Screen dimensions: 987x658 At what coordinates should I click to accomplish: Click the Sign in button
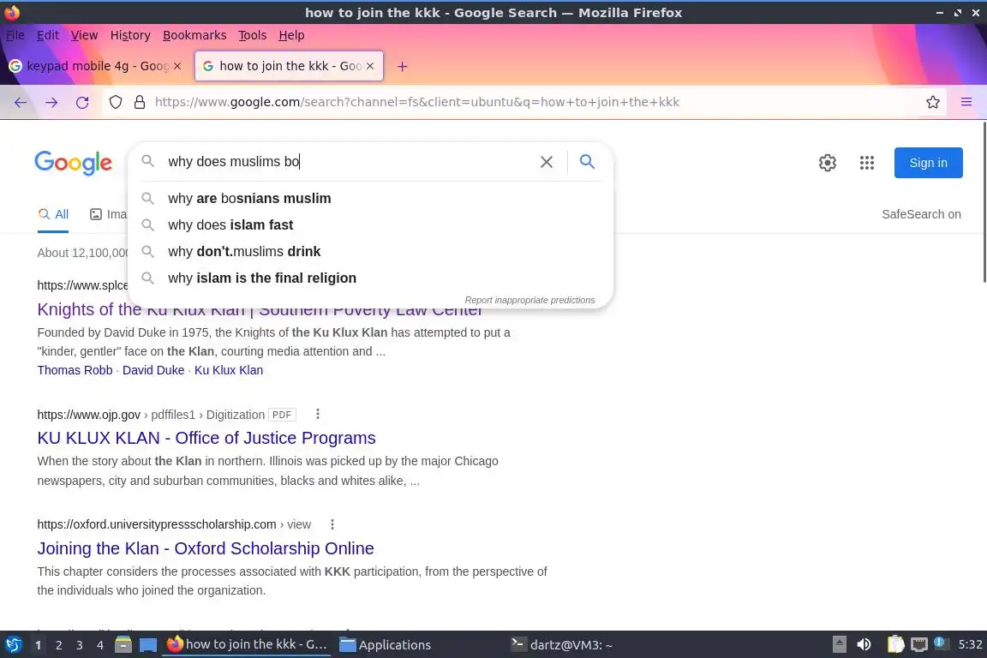pos(928,163)
